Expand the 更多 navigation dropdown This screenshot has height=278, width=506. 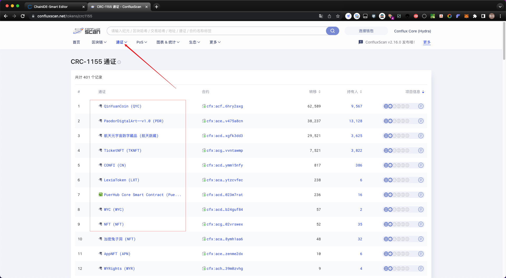(215, 42)
